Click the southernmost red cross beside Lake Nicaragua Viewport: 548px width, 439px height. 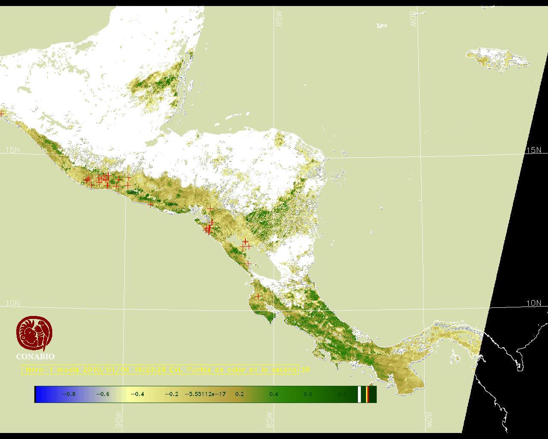pyautogui.click(x=248, y=264)
